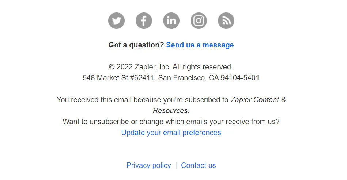Visit the LinkedIn page icon
The width and height of the screenshot is (347, 180).
coord(171,21)
